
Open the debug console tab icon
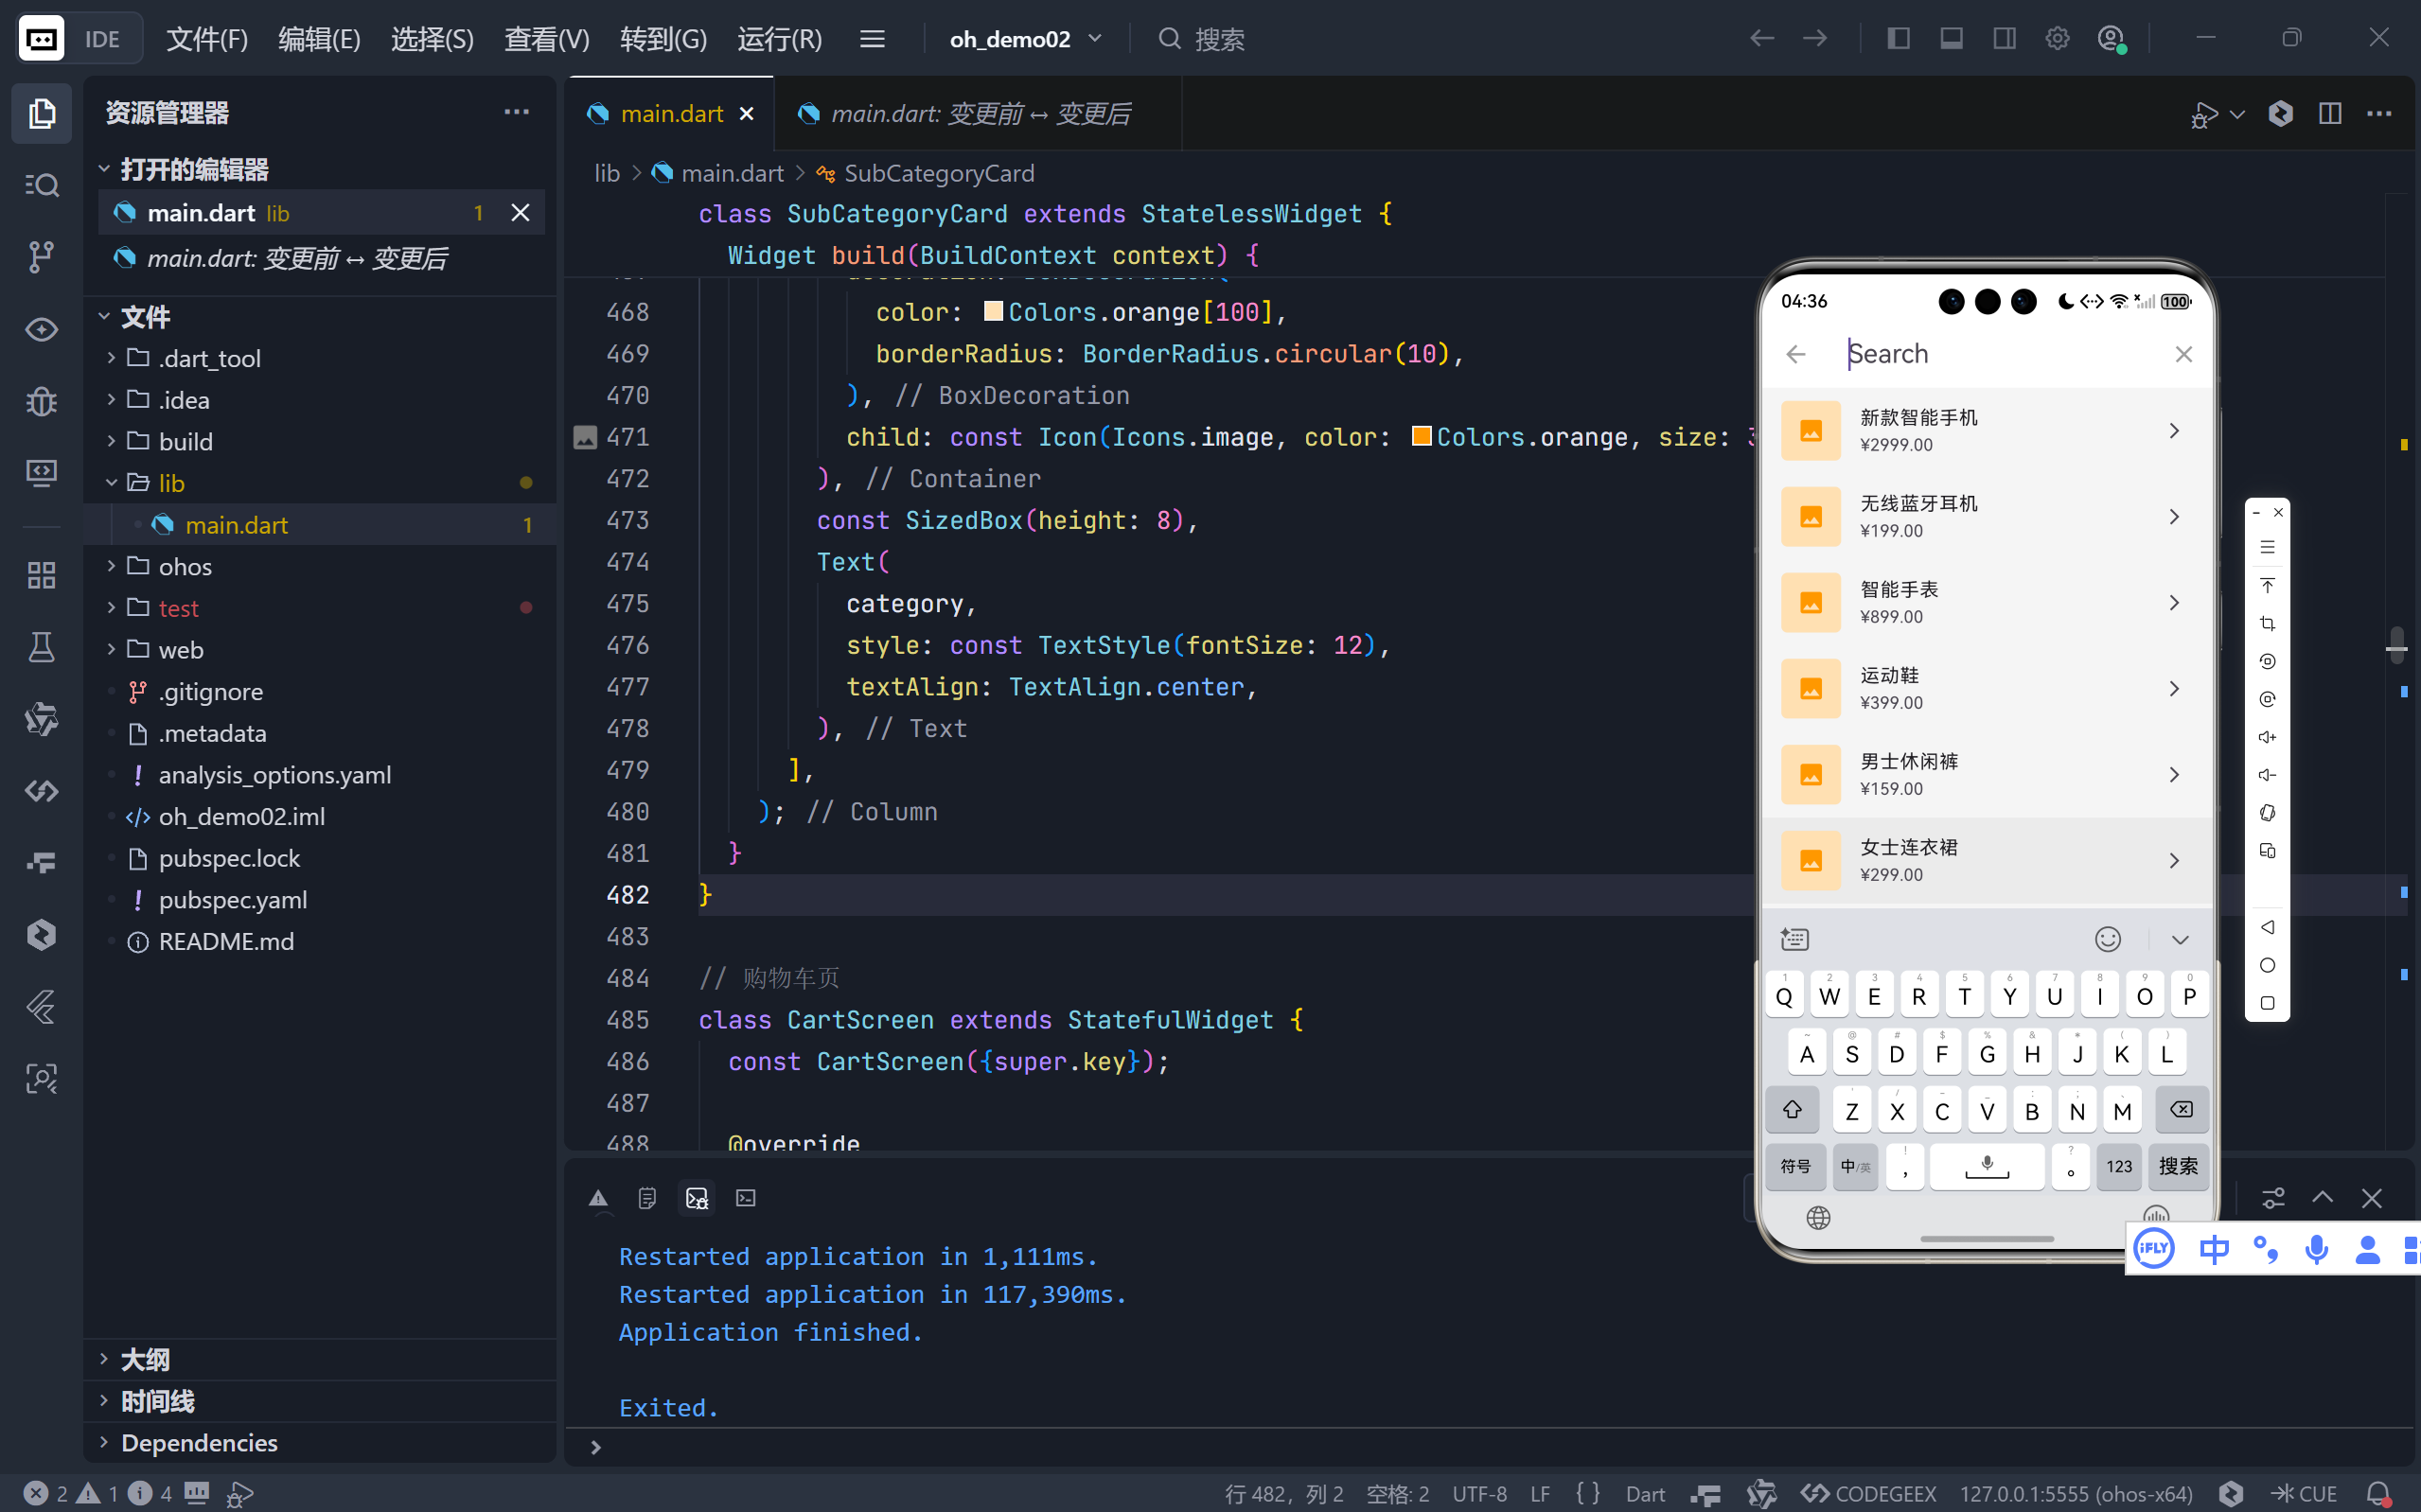[697, 1198]
